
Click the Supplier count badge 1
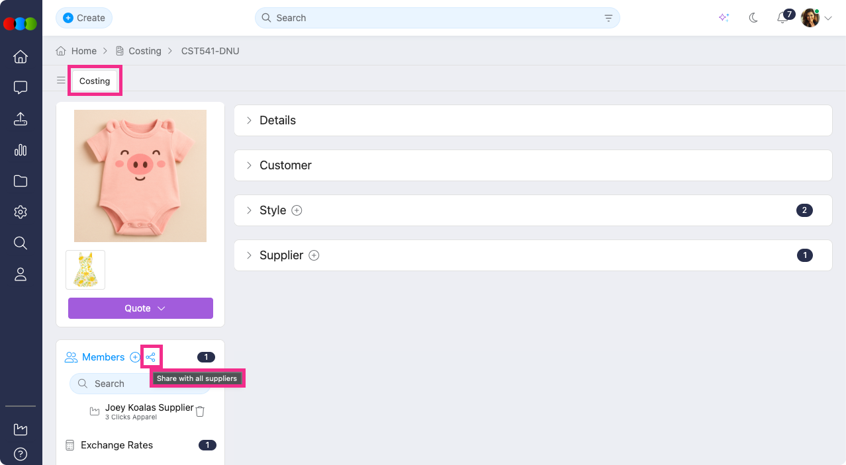805,255
